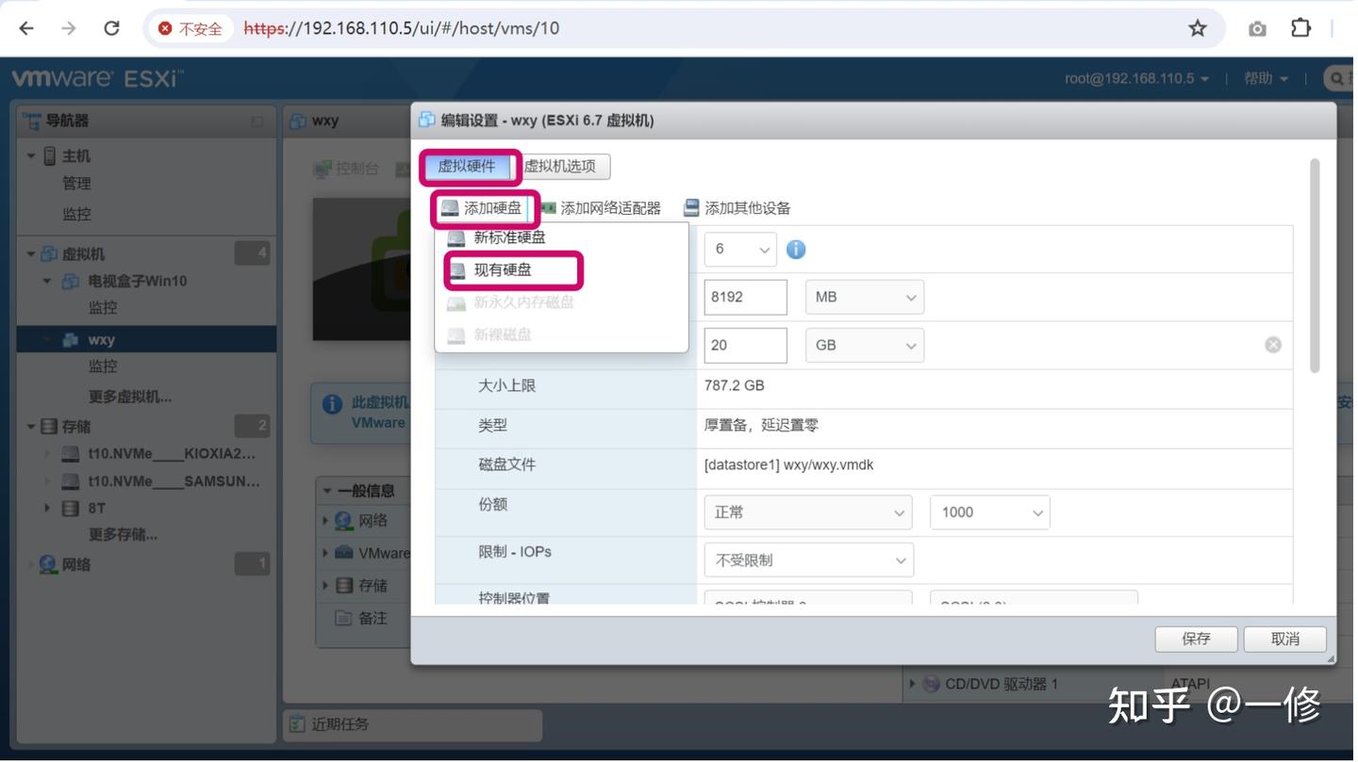Viewport: 1358px width, 762px height.
Task: Select 监控 under 主机
Action: (x=76, y=214)
